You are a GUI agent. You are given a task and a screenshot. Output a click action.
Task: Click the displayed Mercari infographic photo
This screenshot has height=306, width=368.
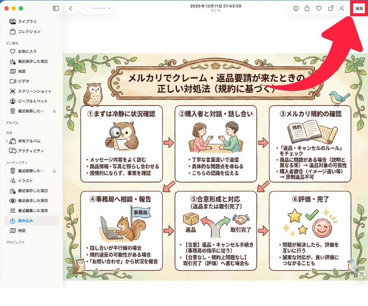point(215,167)
